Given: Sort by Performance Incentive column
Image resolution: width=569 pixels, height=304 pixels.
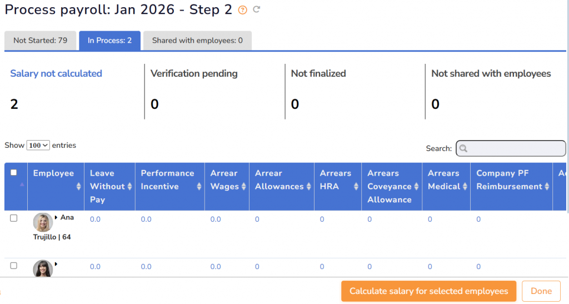Looking at the screenshot, I should pyautogui.click(x=199, y=187).
